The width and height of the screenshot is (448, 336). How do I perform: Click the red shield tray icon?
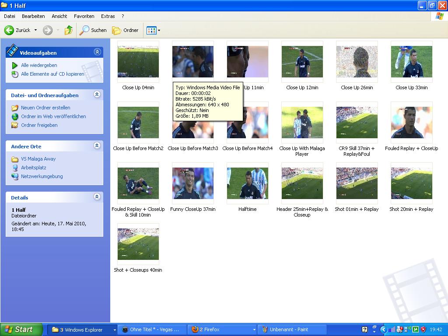click(x=423, y=330)
